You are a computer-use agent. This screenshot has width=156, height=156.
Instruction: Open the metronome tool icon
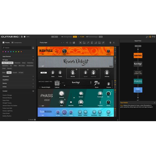(x=92, y=43)
